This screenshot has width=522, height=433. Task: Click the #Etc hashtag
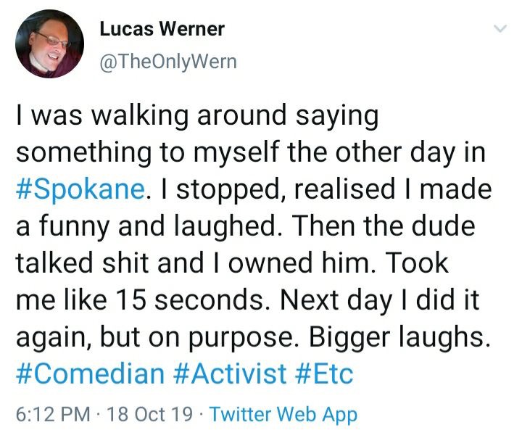click(x=324, y=374)
